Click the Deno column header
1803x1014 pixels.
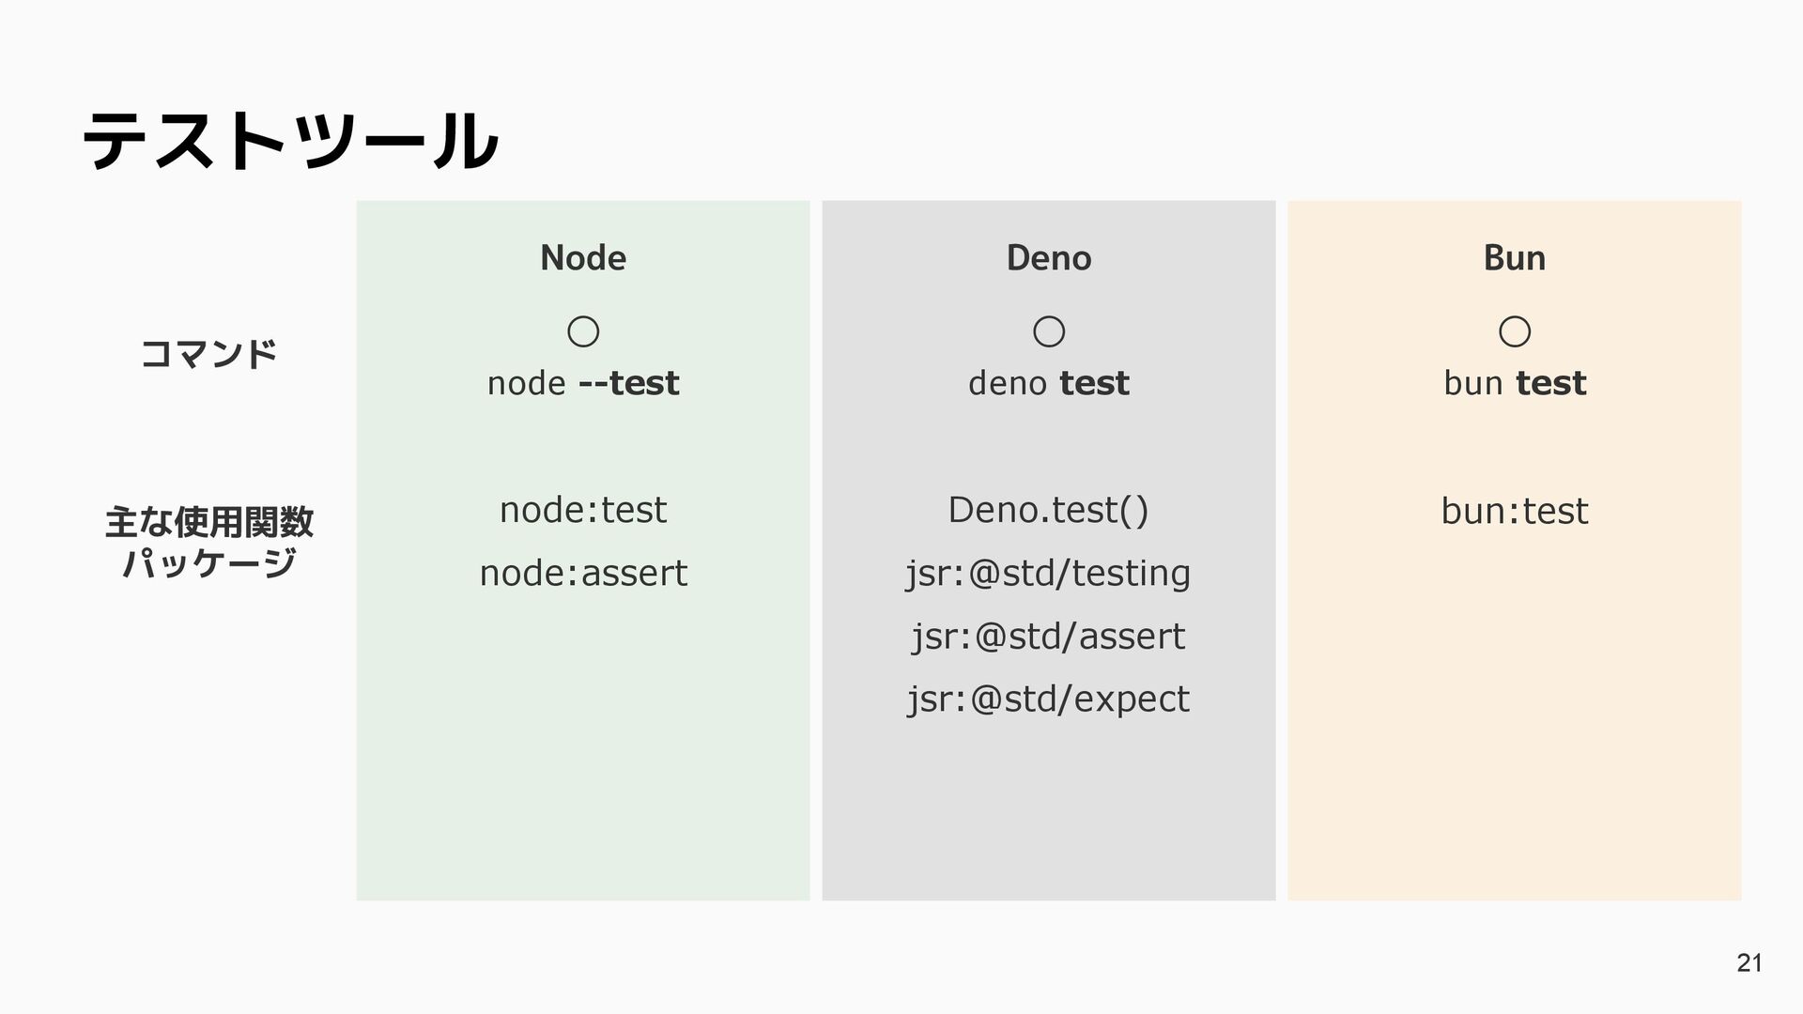pyautogui.click(x=1048, y=258)
